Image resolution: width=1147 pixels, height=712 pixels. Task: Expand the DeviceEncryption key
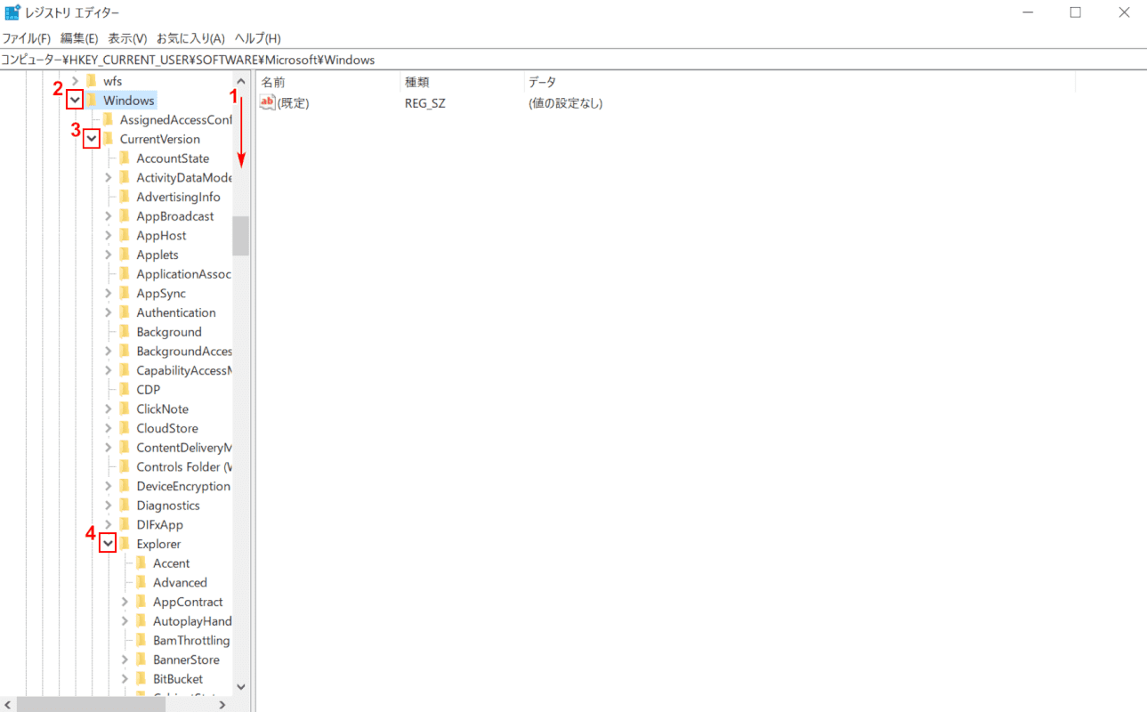[x=109, y=486]
